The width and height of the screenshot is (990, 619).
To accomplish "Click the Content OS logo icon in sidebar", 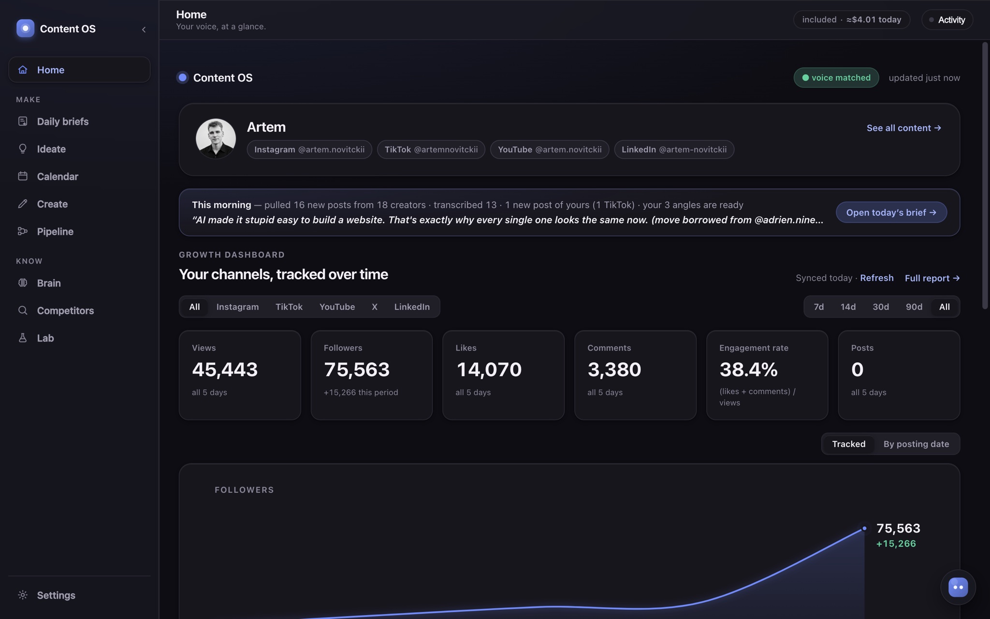I will [x=25, y=29].
